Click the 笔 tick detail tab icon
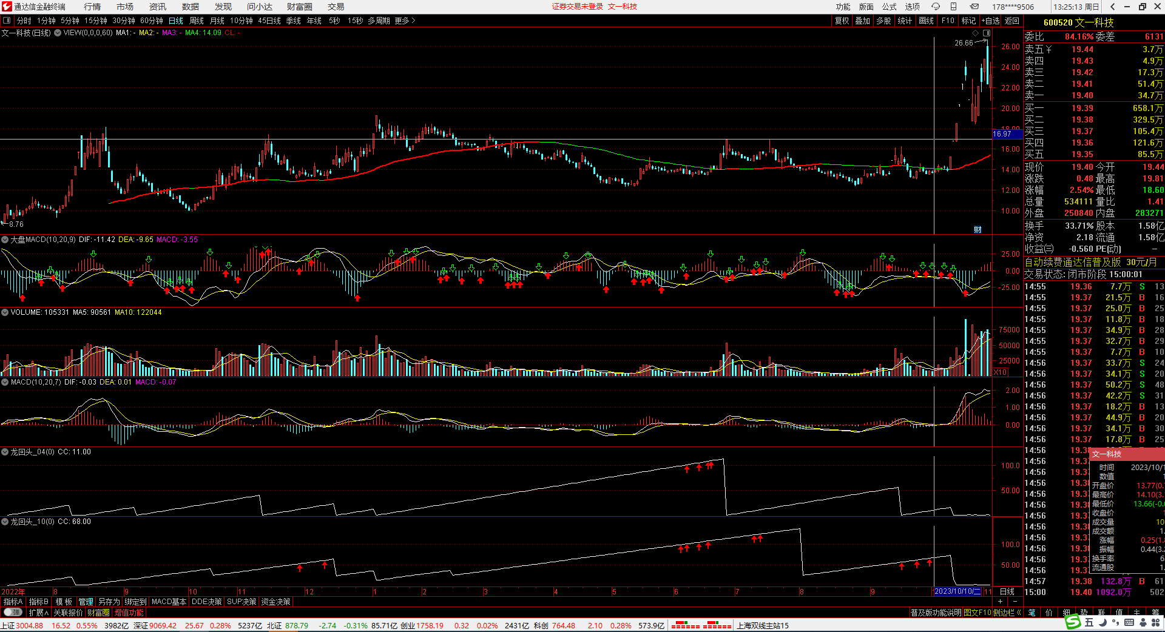This screenshot has height=632, width=1165. click(x=1032, y=613)
